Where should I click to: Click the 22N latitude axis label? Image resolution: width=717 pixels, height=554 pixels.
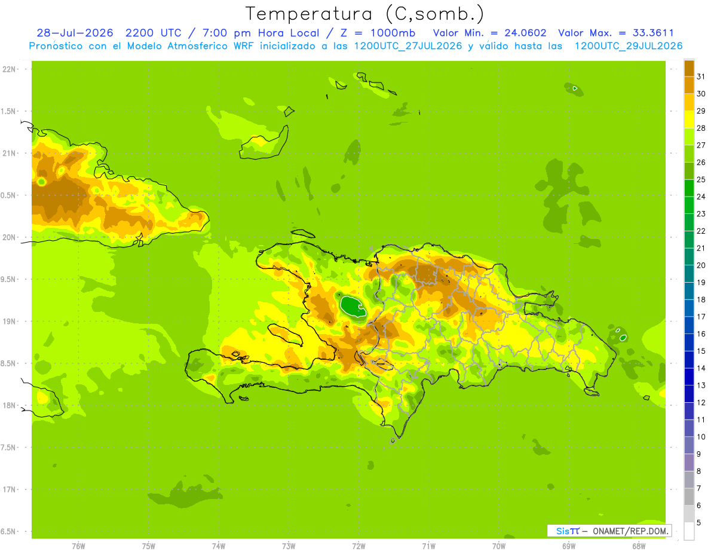pyautogui.click(x=8, y=69)
